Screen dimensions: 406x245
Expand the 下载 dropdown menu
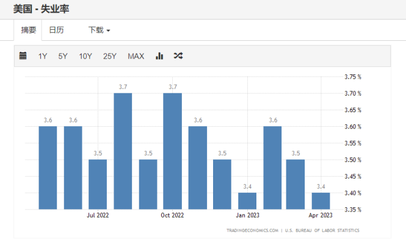(99, 30)
